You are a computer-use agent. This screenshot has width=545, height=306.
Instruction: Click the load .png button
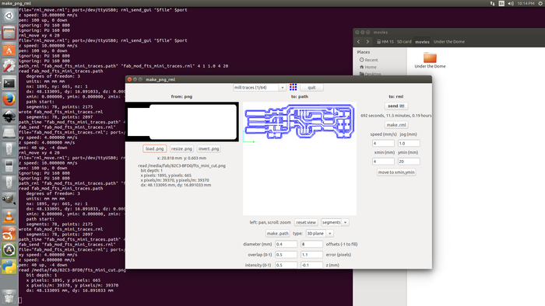pos(155,148)
